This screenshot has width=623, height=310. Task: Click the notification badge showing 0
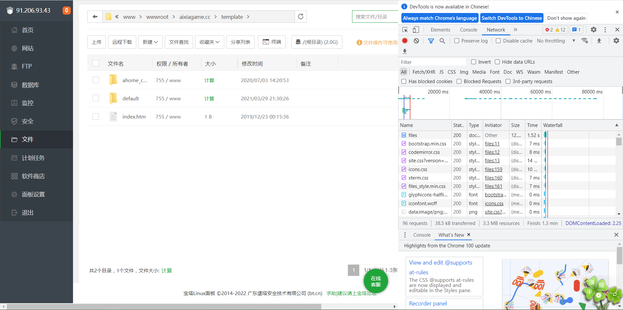click(x=67, y=10)
